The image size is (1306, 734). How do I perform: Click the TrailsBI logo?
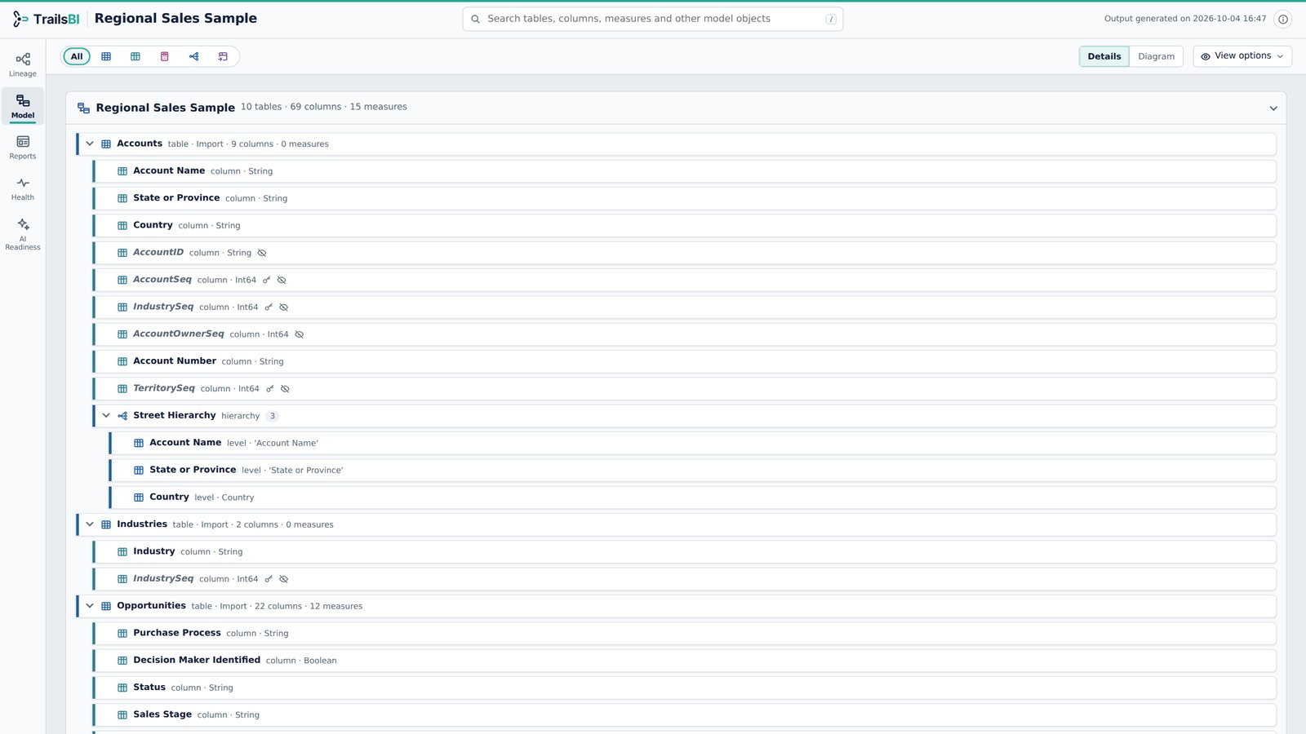point(46,19)
